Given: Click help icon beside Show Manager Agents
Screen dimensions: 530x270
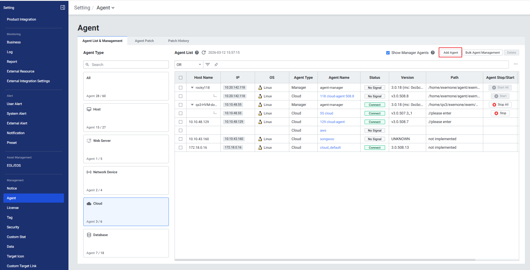Looking at the screenshot, I should [433, 53].
